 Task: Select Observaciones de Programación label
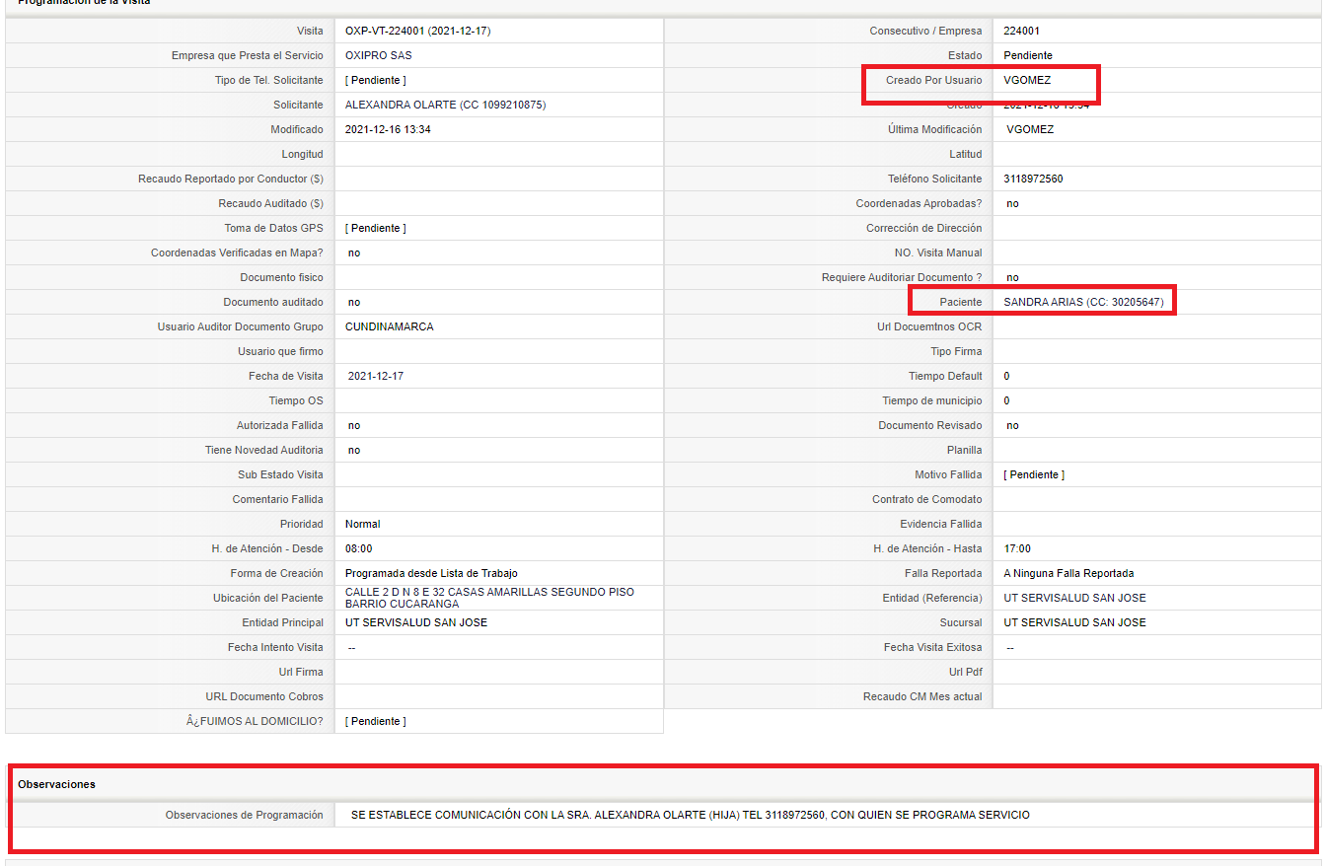point(244,815)
